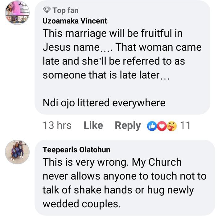Click 'never allows anyone to touch' line
Screen dimensions: 222x216
[124, 176]
